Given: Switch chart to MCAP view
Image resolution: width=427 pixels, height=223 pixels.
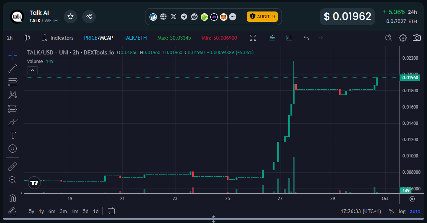Looking at the screenshot, I should coord(106,38).
